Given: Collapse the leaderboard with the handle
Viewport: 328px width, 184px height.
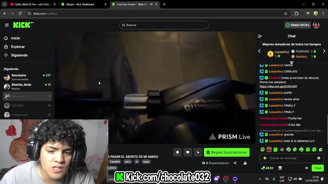Looking at the screenshot, I should coord(292,62).
